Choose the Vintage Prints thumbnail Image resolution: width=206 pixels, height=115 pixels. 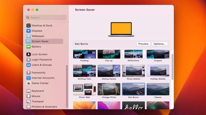point(109,89)
